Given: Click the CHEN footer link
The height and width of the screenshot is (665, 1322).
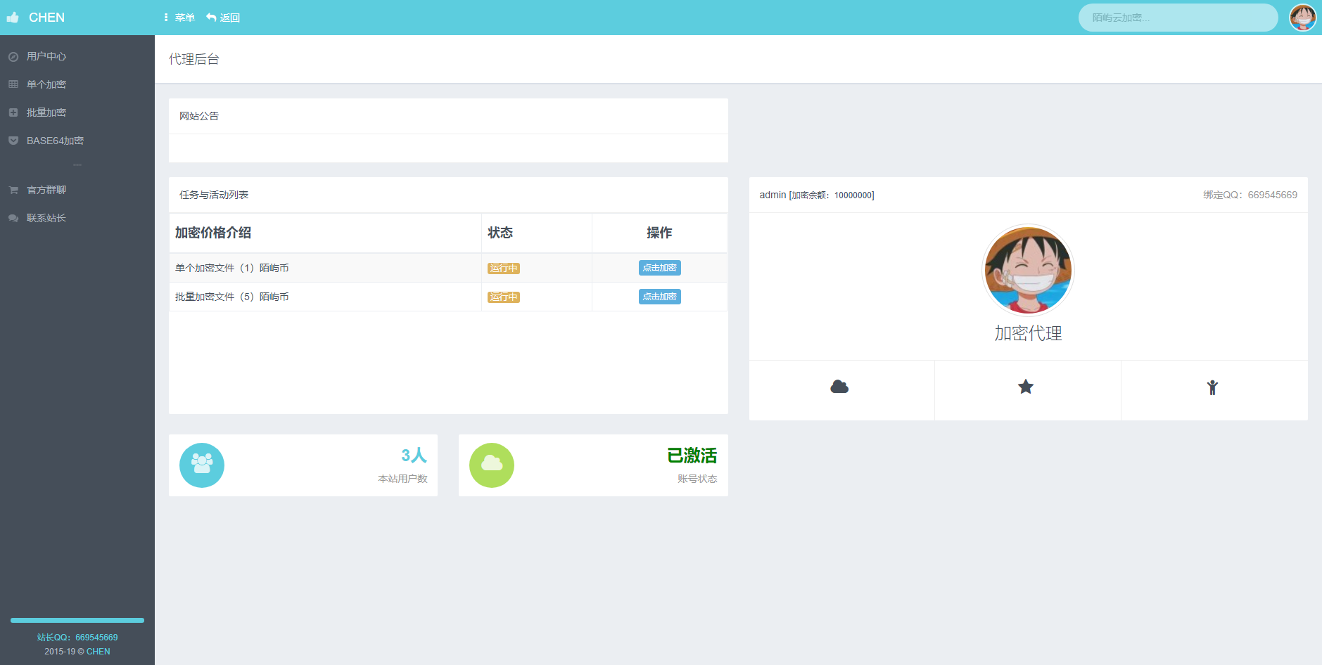Looking at the screenshot, I should tap(98, 651).
